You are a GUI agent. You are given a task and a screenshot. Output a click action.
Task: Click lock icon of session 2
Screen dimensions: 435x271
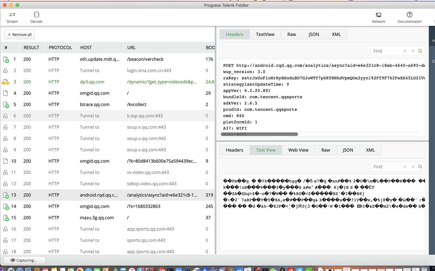tap(5, 70)
